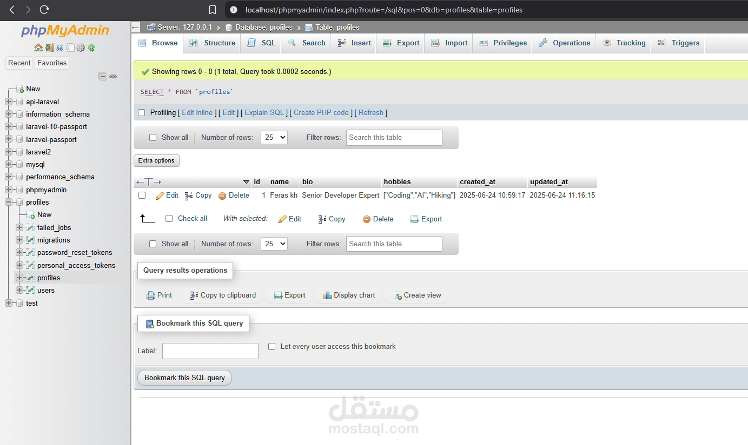748x445 pixels.
Task: Click the Copy icon in row 1
Action: 189,195
